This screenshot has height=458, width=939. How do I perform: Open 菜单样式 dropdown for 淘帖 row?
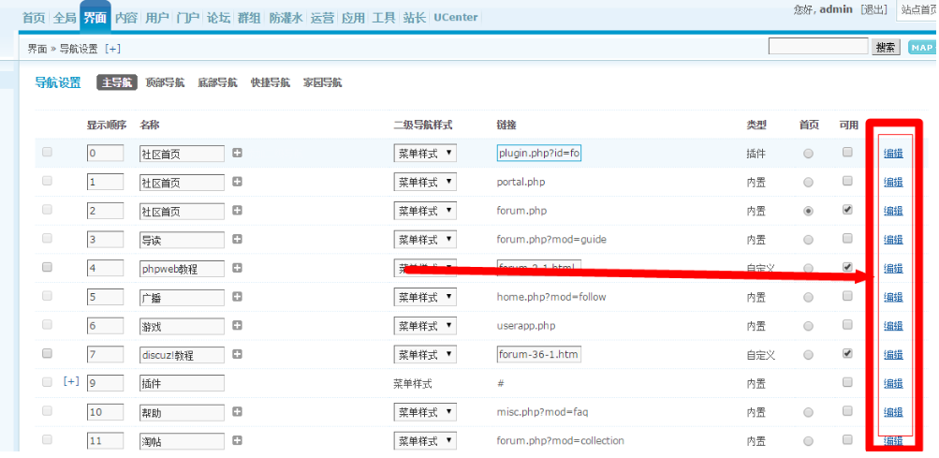point(425,441)
